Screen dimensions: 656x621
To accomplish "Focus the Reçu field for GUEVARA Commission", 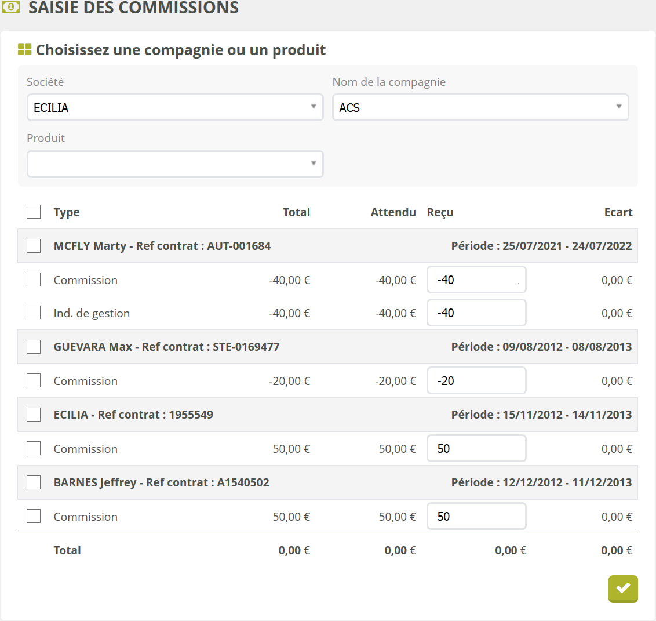I will 476,381.
